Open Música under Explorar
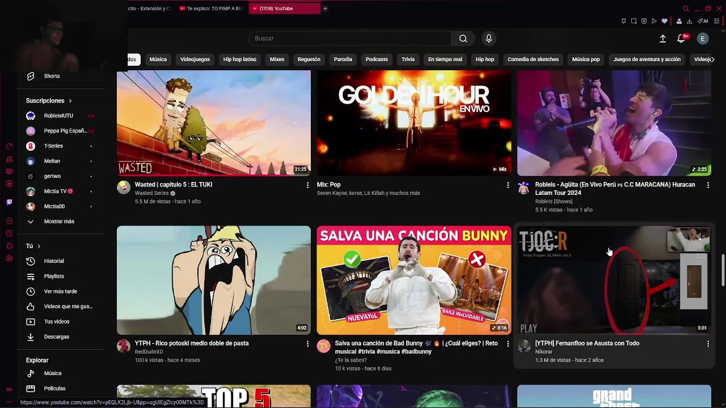 click(x=61, y=373)
